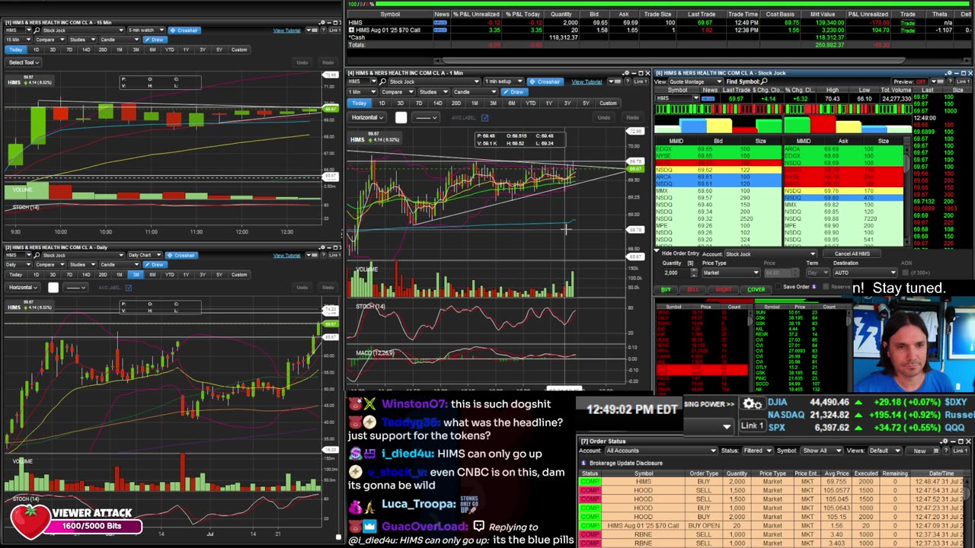Image resolution: width=975 pixels, height=548 pixels.
Task: Open help question mark in 15 Min chart
Action: pyautogui.click(x=324, y=30)
